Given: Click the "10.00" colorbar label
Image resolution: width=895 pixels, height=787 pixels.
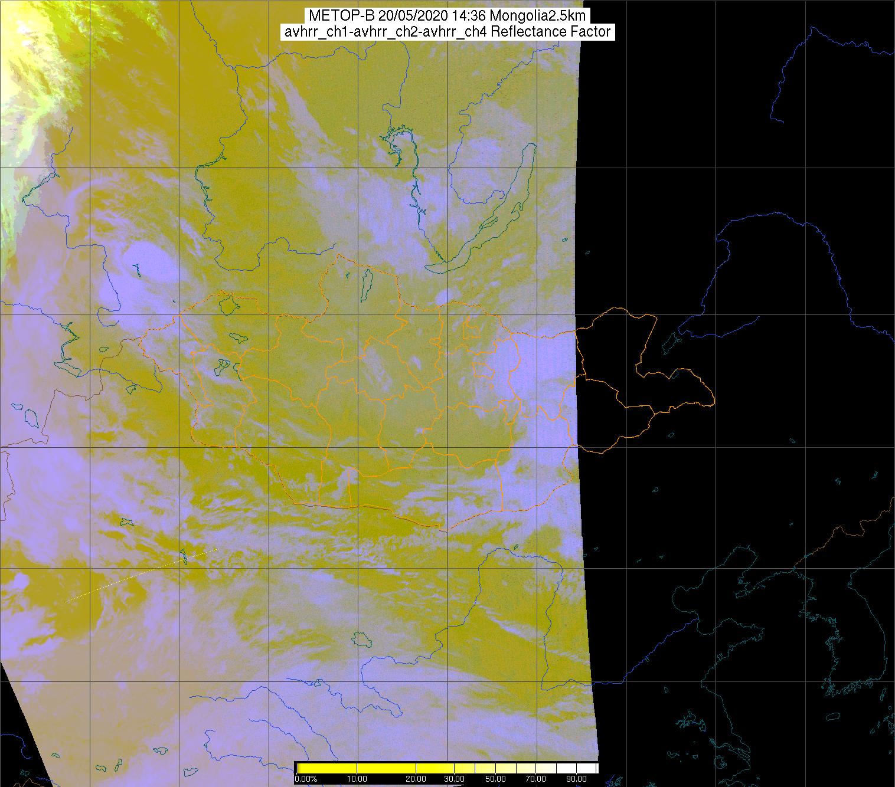Looking at the screenshot, I should (357, 779).
